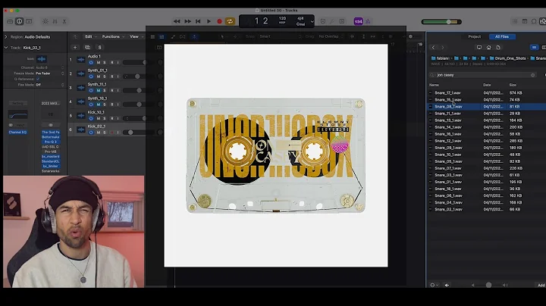Open the Pro-Q 3 plugin slot
Image resolution: width=546 pixels, height=306 pixels.
[x=51, y=142]
